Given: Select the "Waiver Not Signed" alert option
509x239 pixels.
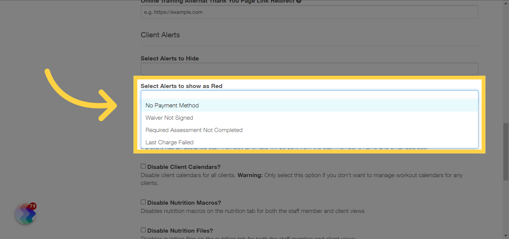Looking at the screenshot, I should pyautogui.click(x=169, y=117).
